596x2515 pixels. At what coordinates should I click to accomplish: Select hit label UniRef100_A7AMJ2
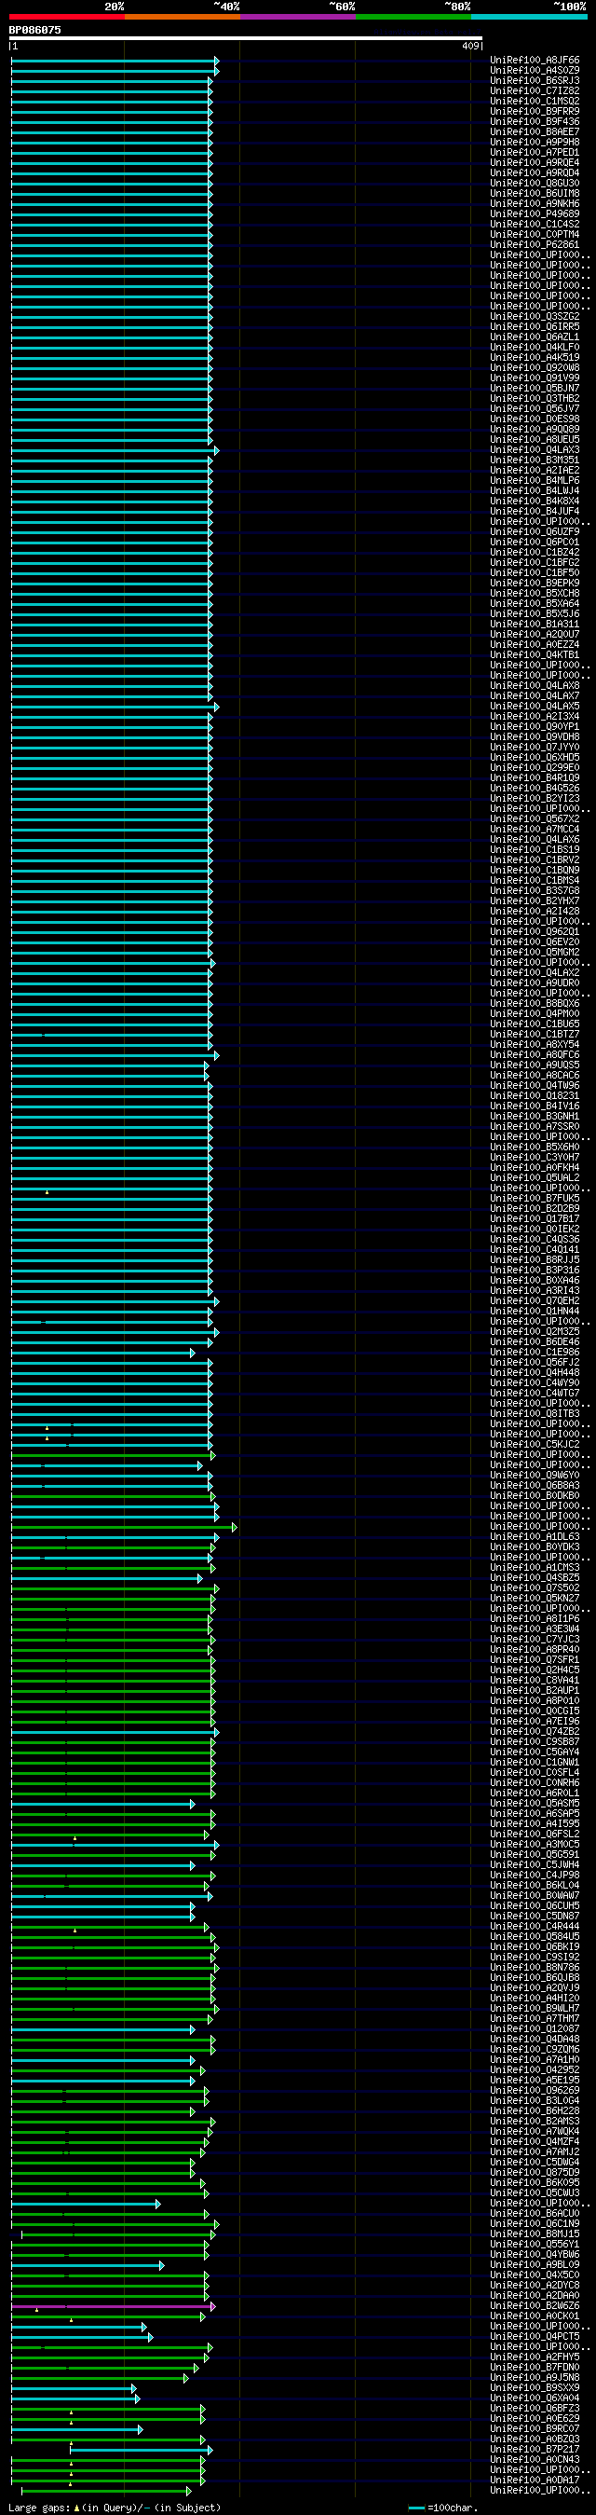click(535, 2151)
